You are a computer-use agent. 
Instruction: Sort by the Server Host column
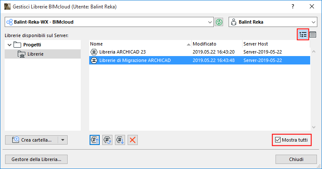[x=276, y=44]
